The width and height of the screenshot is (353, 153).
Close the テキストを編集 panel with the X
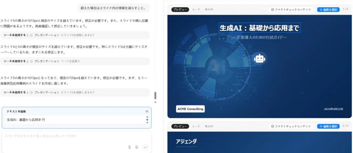tap(147, 111)
